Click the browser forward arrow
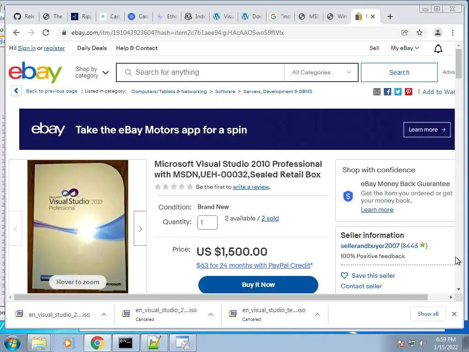469x352 pixels. pyautogui.click(x=31, y=33)
